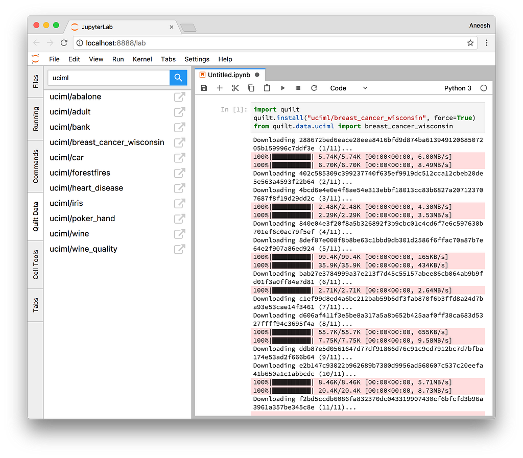Select the ucimI/wine_quality package

tap(83, 249)
